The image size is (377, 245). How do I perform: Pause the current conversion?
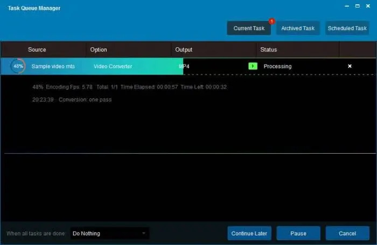298,233
